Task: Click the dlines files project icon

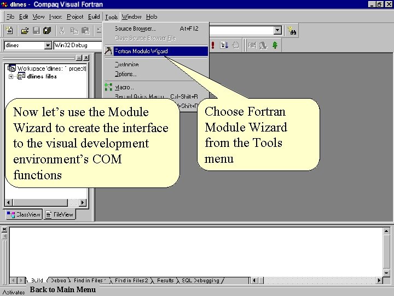Action: [x=21, y=76]
